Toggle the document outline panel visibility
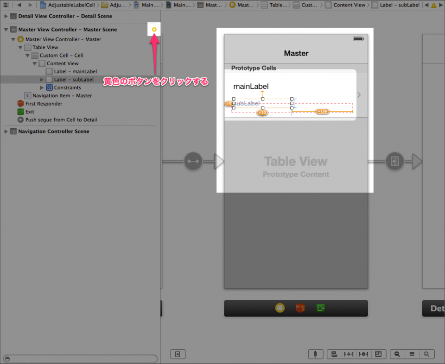 [178, 354]
